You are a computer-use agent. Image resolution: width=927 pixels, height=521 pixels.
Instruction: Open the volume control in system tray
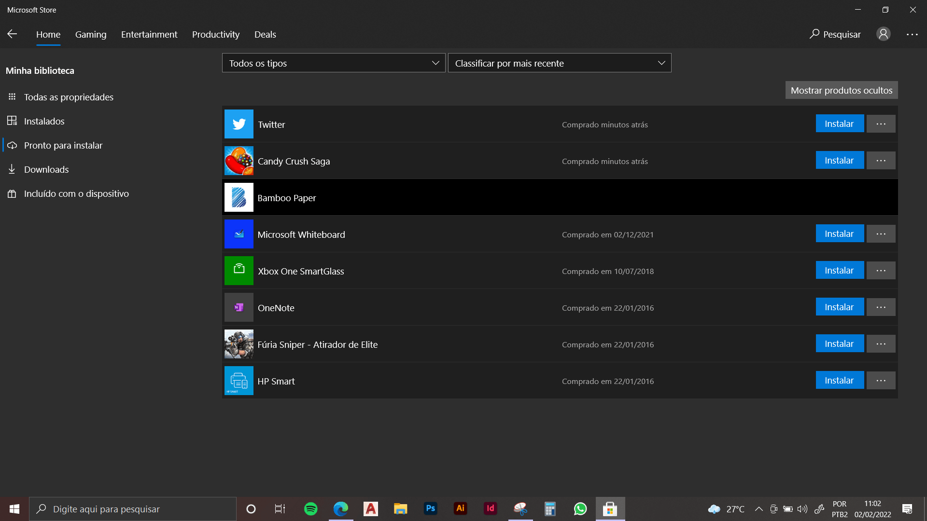point(802,509)
